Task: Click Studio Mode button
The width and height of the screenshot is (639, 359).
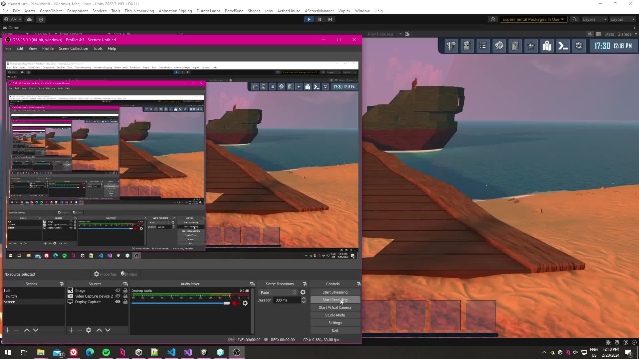Action: [x=335, y=315]
